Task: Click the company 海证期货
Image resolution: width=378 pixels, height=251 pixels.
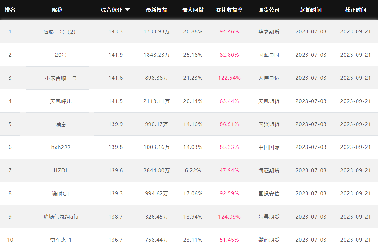Action: [x=269, y=171]
